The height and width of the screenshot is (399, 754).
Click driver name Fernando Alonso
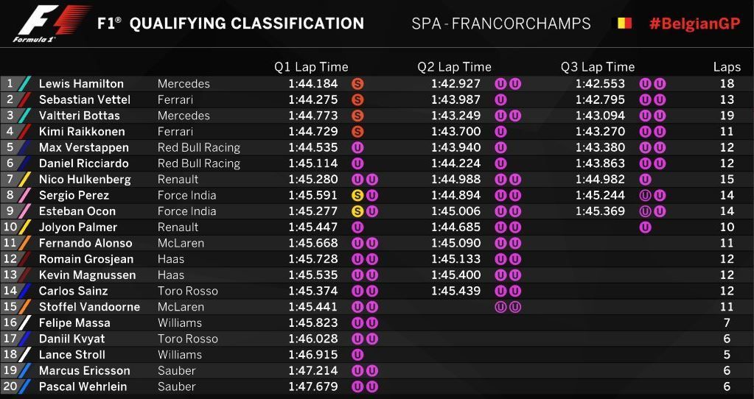pyautogui.click(x=85, y=243)
